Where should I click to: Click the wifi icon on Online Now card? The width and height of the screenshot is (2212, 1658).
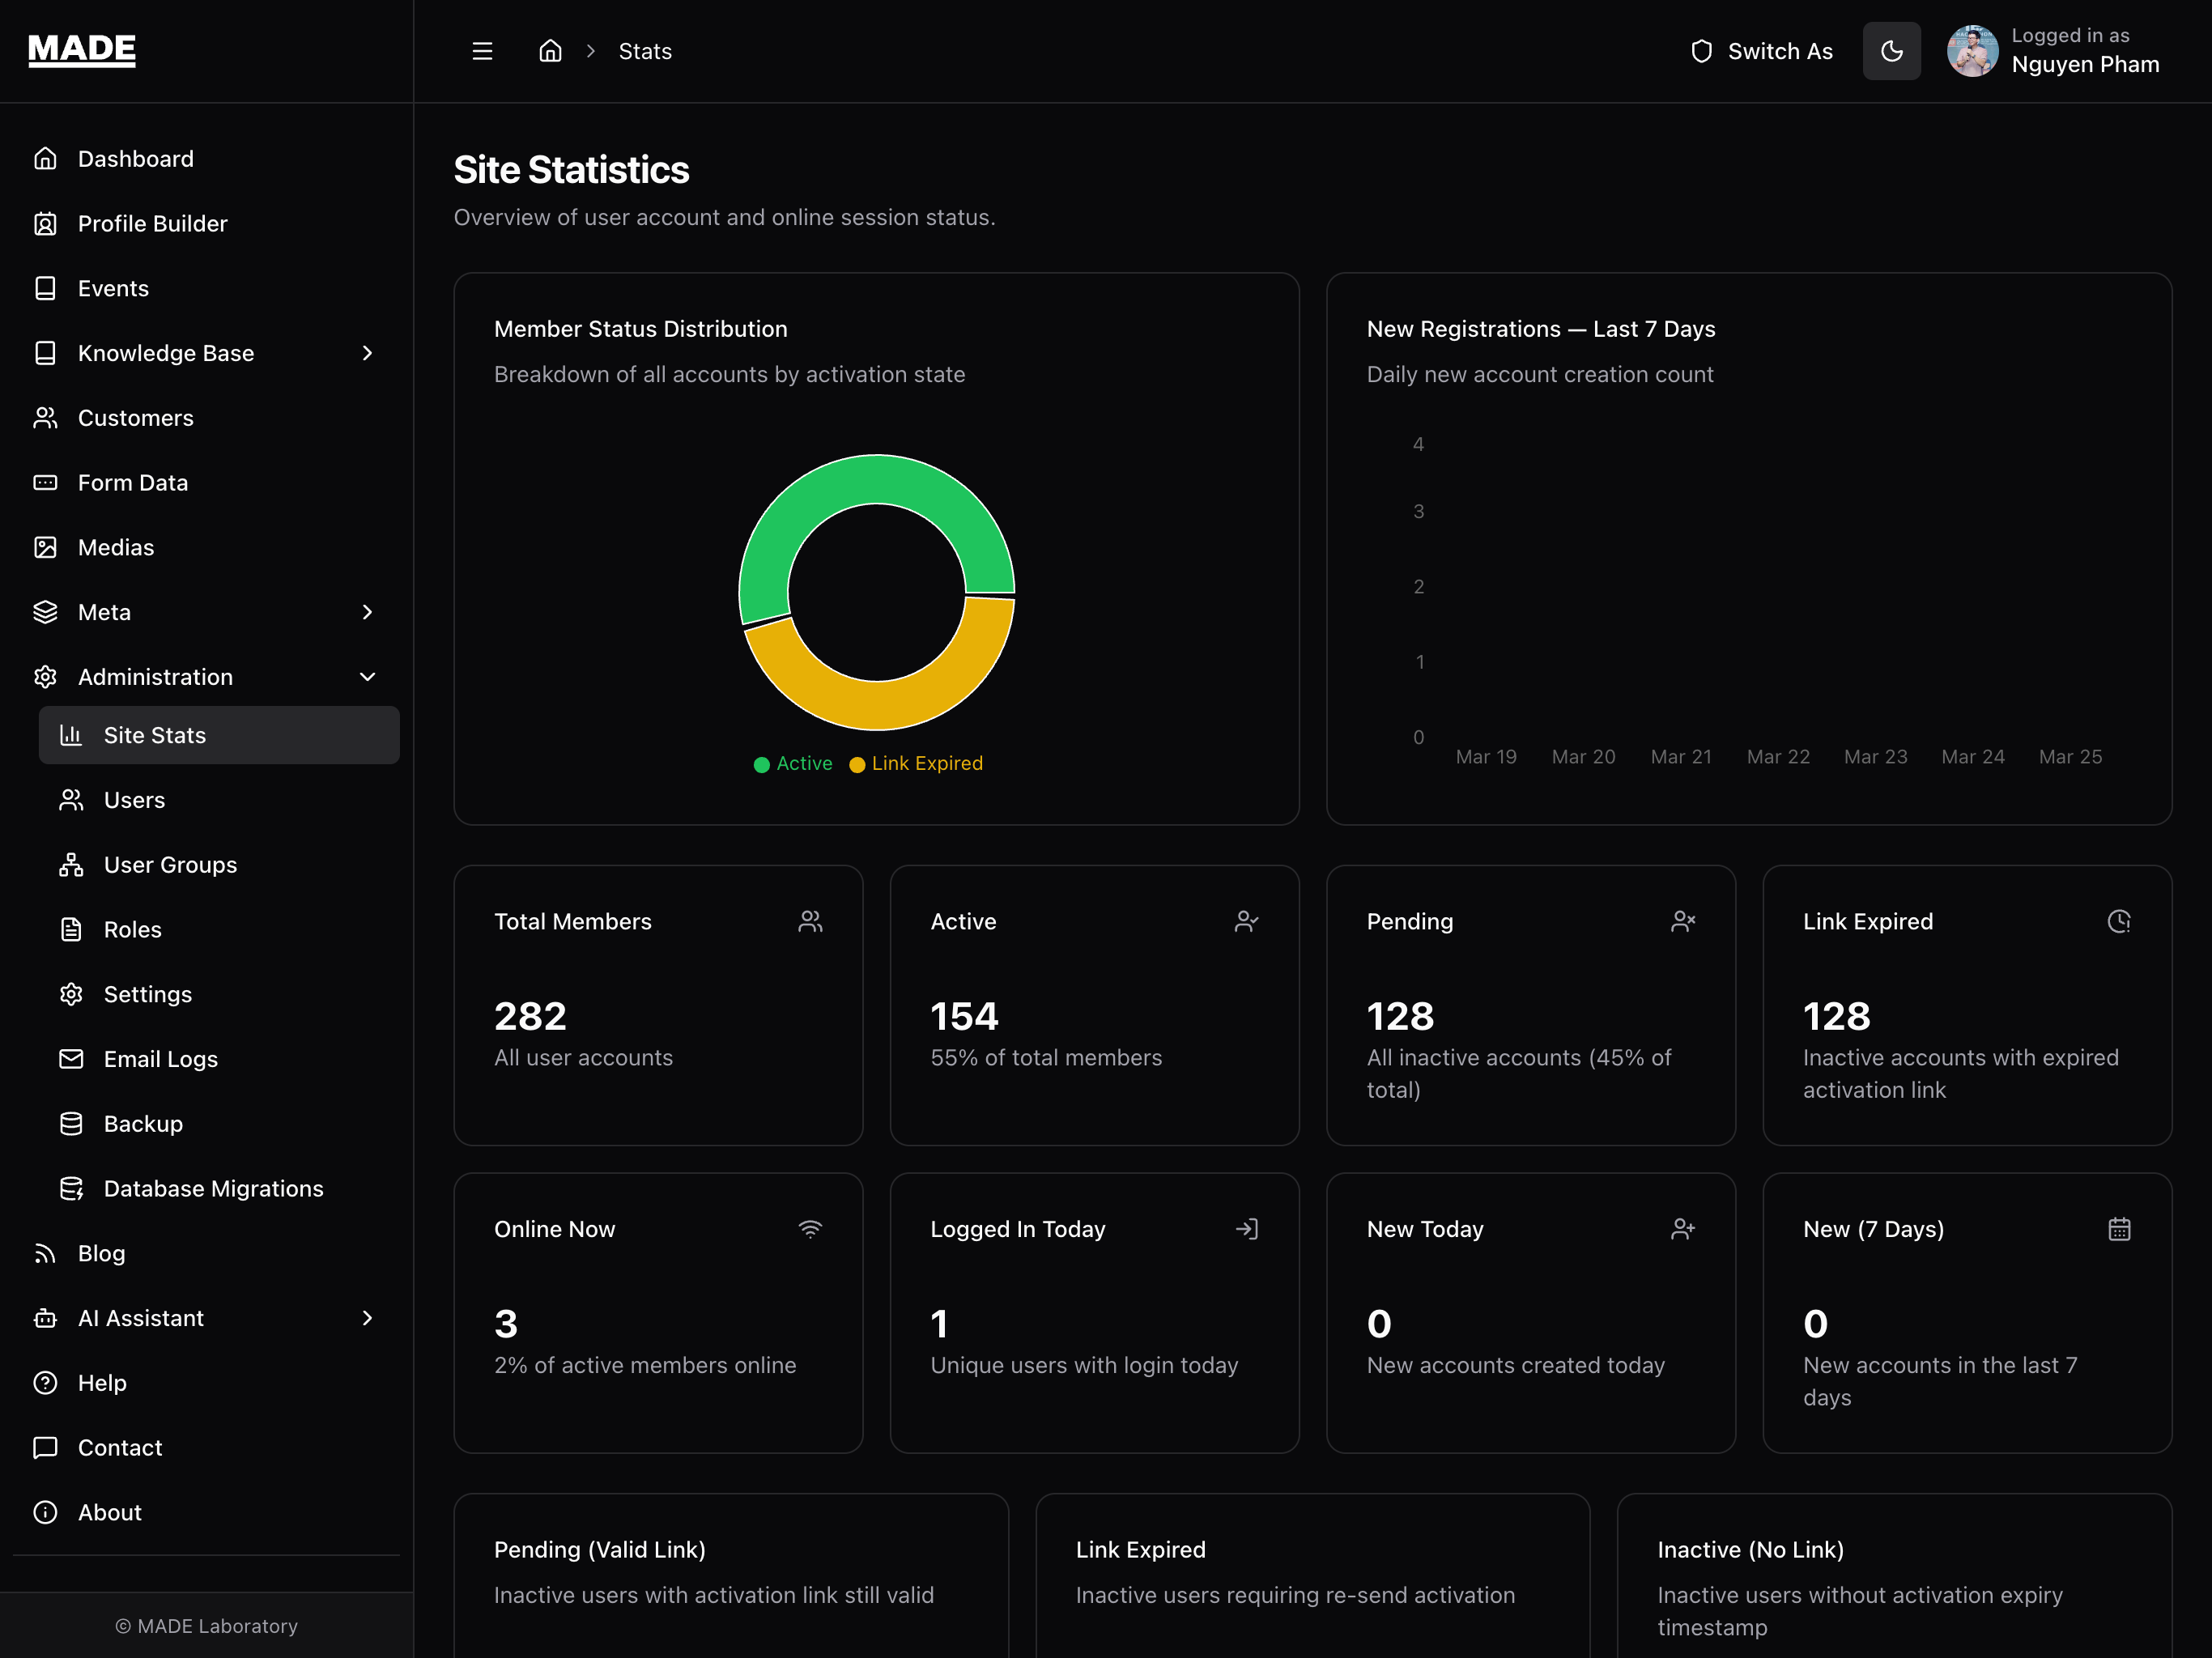click(810, 1229)
